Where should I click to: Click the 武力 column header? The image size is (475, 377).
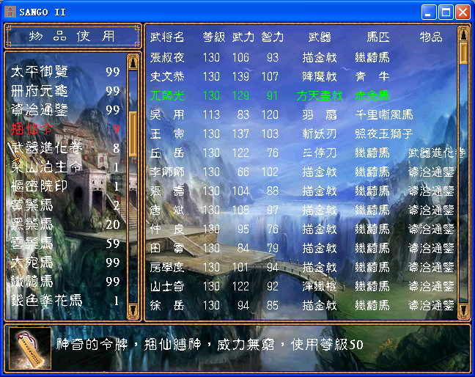243,37
